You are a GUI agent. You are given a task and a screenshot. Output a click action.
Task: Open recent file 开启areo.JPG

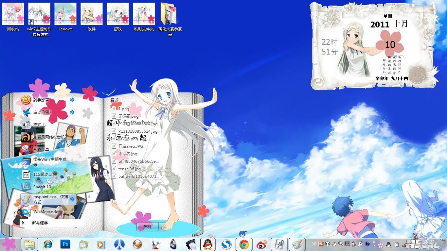tap(131, 146)
